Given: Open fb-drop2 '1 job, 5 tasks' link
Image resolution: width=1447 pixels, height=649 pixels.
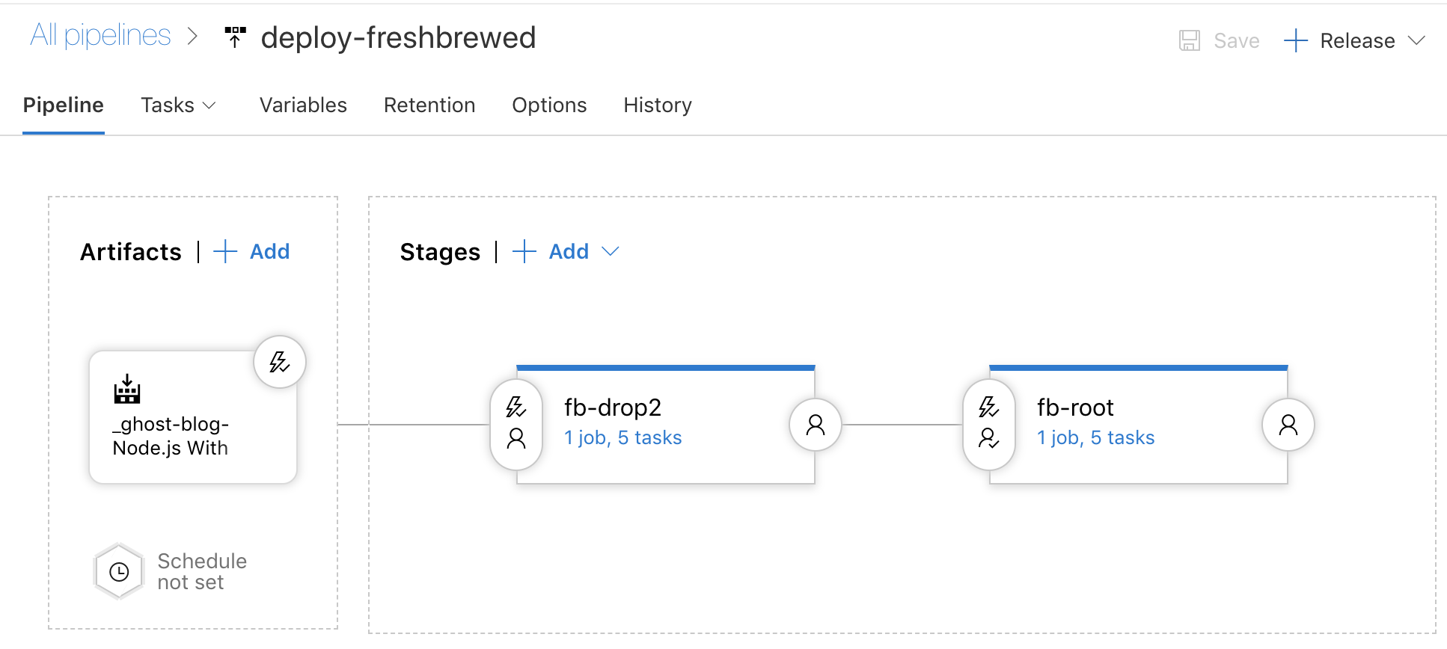Looking at the screenshot, I should point(623,437).
